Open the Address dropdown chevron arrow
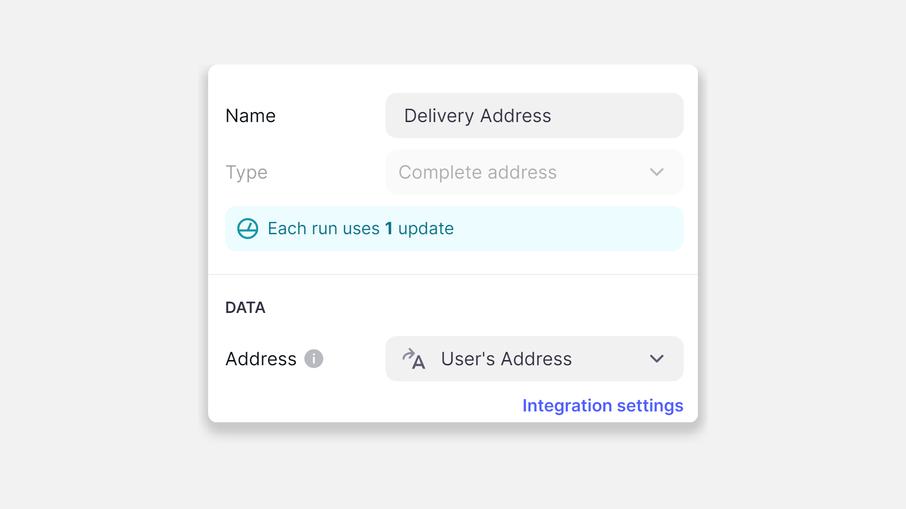 coord(656,359)
